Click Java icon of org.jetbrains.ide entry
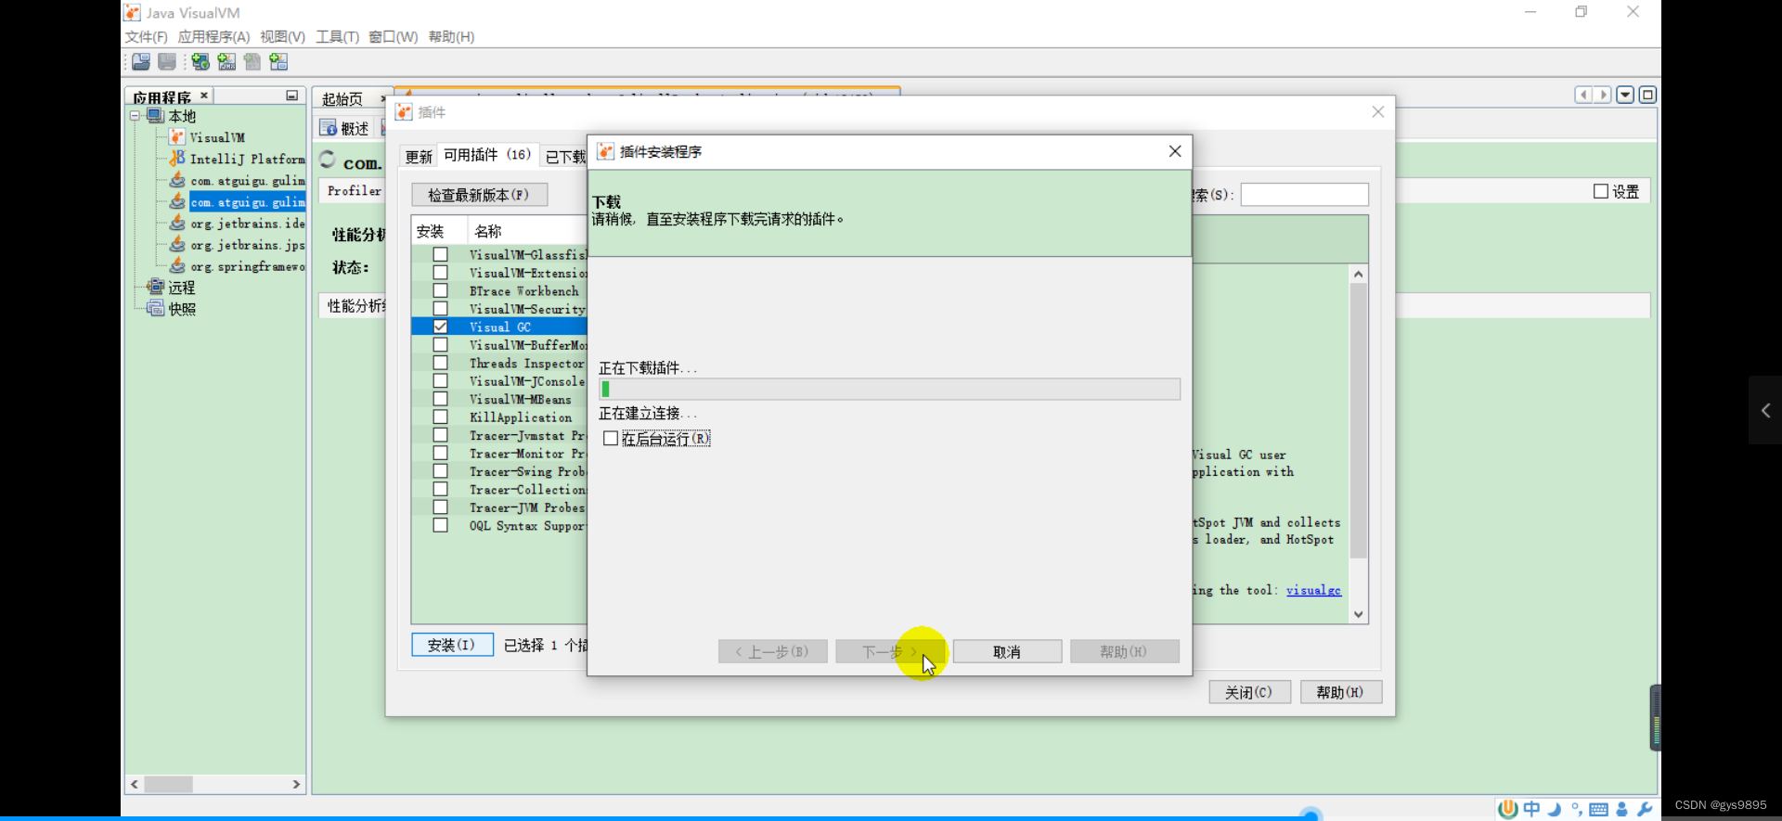 tap(177, 223)
